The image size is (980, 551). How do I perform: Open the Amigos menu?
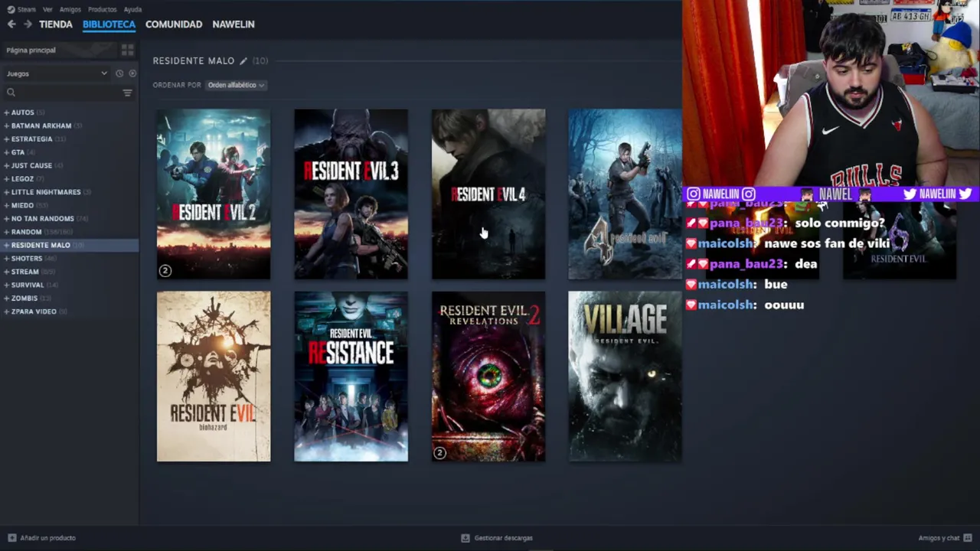(x=70, y=9)
